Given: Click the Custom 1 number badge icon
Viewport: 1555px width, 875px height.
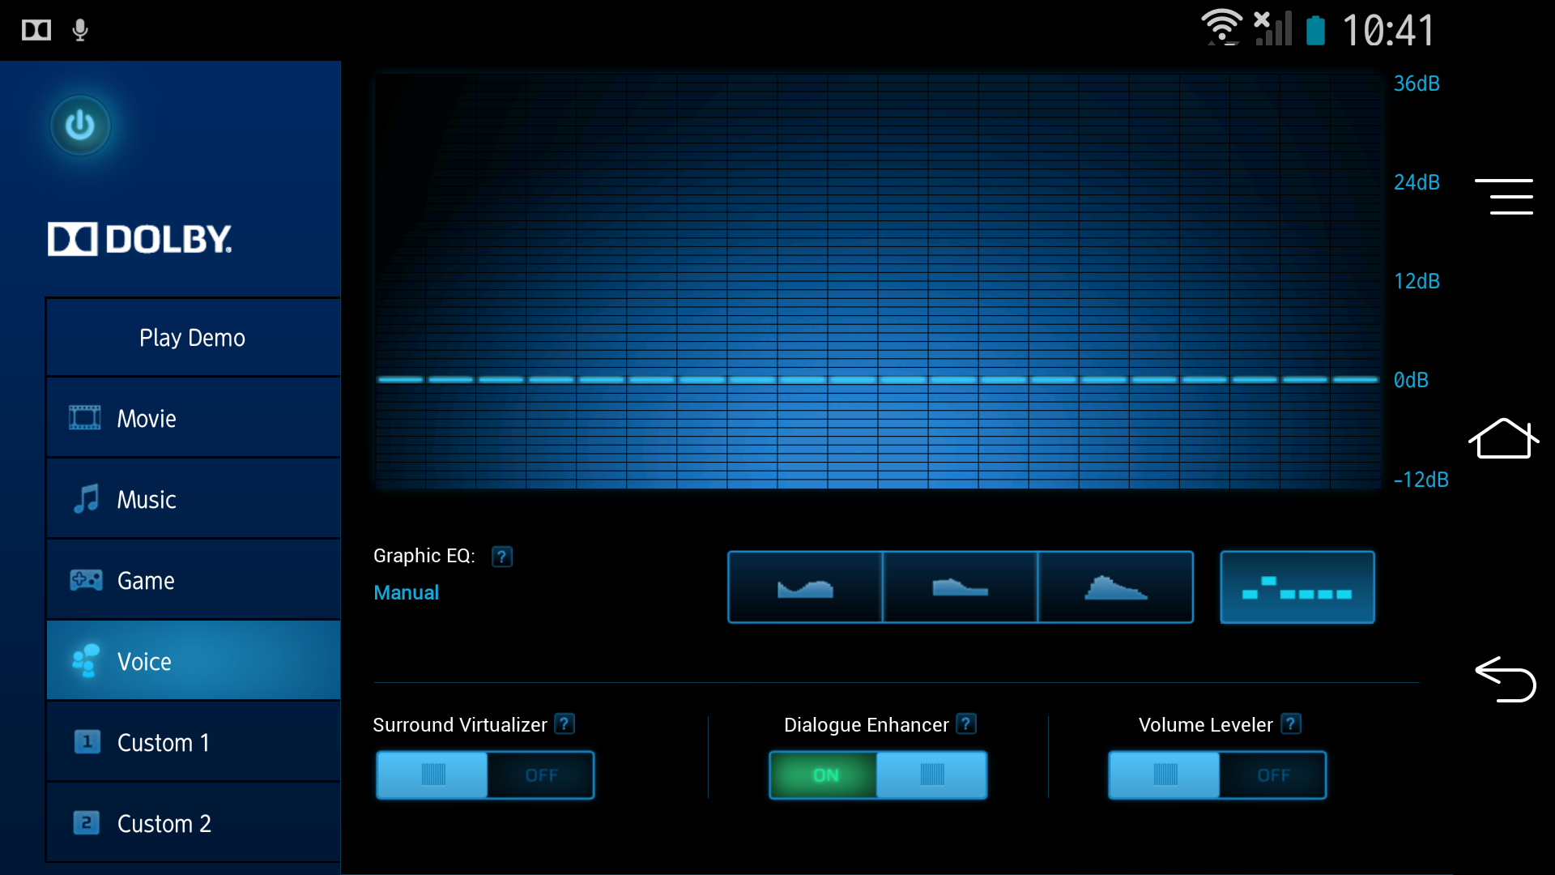Looking at the screenshot, I should point(87,742).
